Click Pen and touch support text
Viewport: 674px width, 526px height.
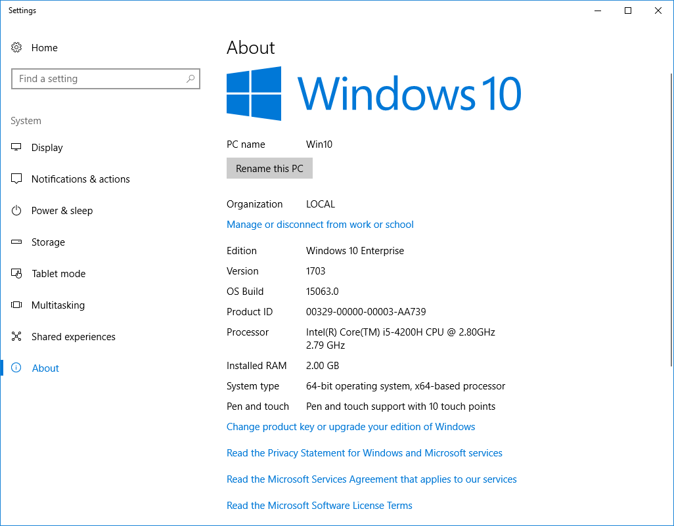[x=401, y=406]
